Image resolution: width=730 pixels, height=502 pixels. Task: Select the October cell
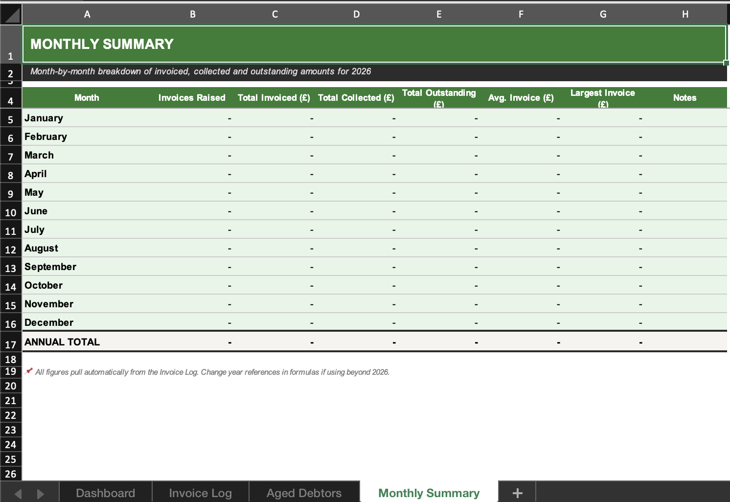pos(87,285)
